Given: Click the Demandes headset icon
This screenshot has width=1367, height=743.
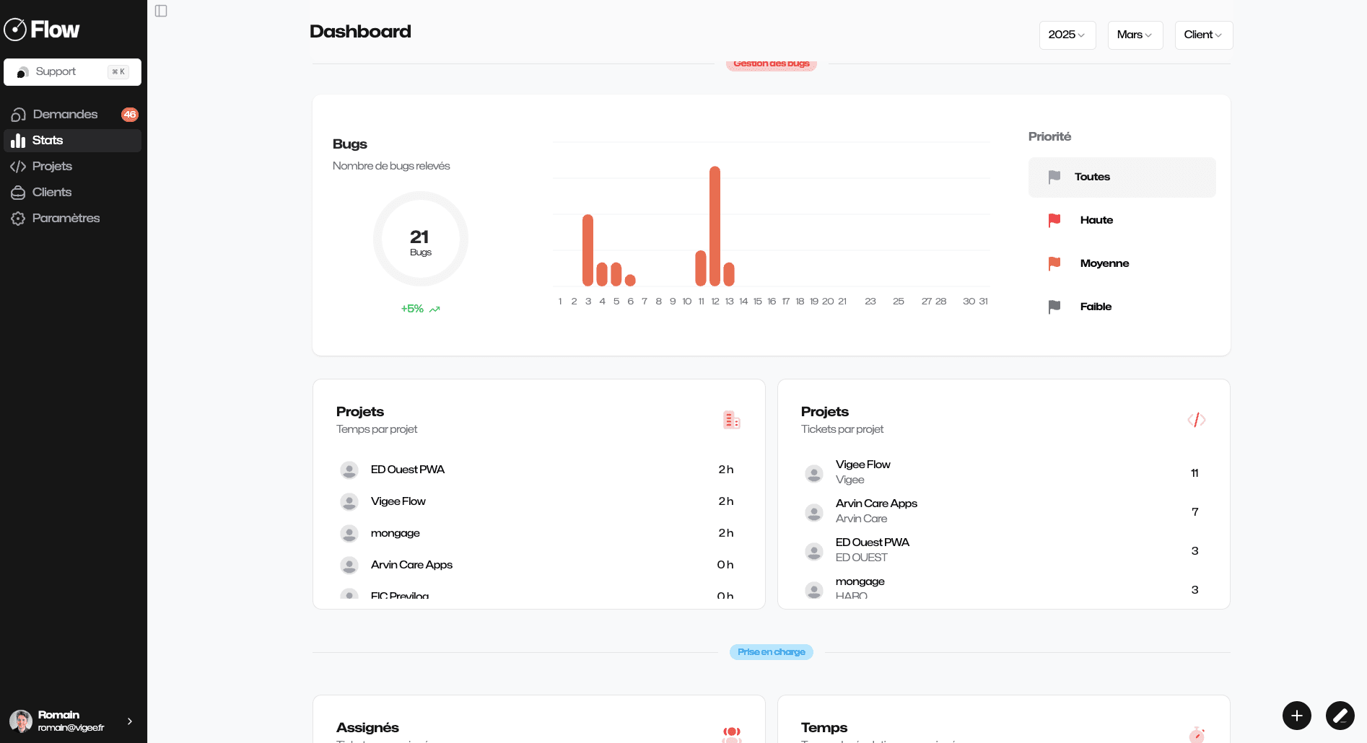Looking at the screenshot, I should point(18,114).
